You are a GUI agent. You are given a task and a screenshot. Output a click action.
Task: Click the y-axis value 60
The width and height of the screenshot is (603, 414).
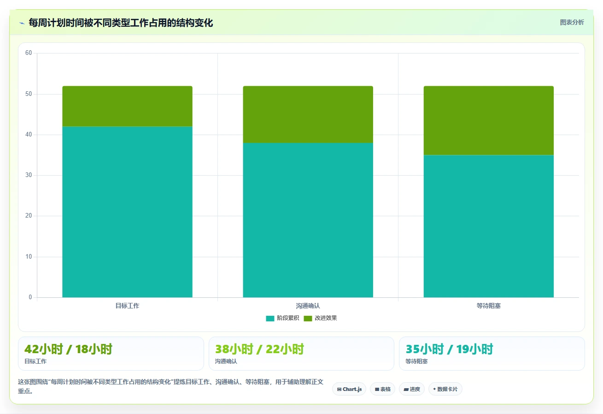(29, 53)
